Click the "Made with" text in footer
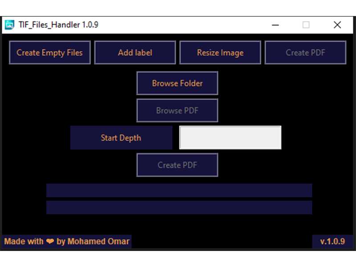The width and height of the screenshot is (356, 267). pyautogui.click(x=24, y=242)
